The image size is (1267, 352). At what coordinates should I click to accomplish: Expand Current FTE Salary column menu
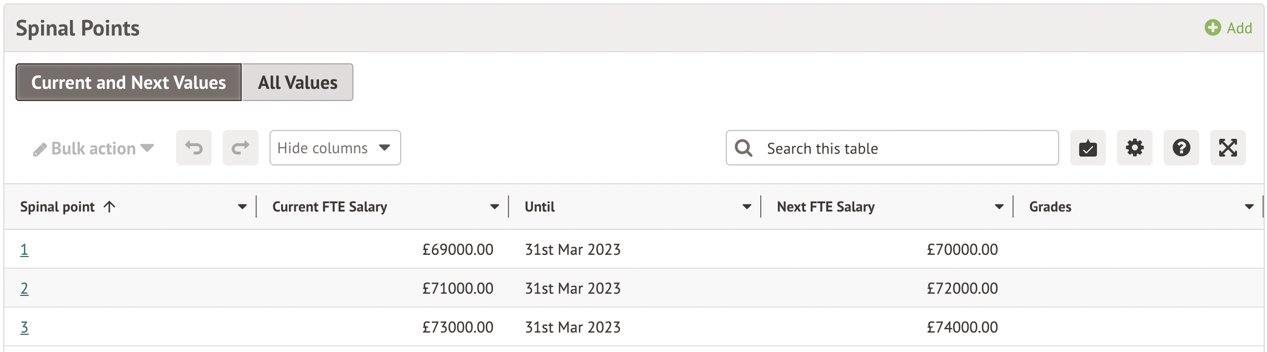click(495, 207)
